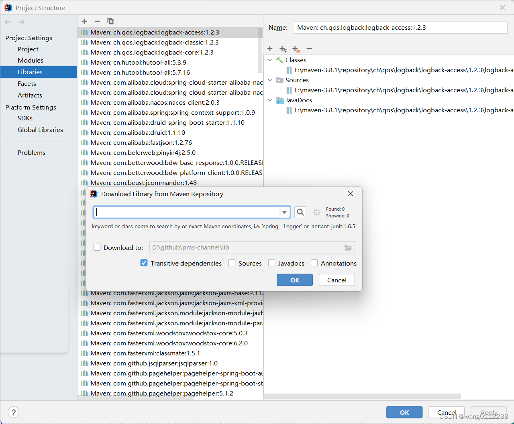Screen dimensions: 514x424
Task: Click the attach from repository icon with globe badge
Action: click(x=283, y=49)
